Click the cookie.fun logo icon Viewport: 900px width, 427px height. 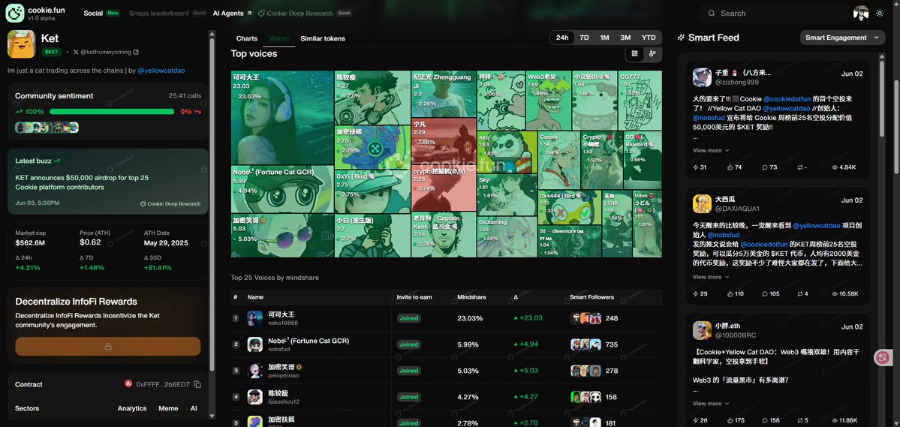(15, 13)
